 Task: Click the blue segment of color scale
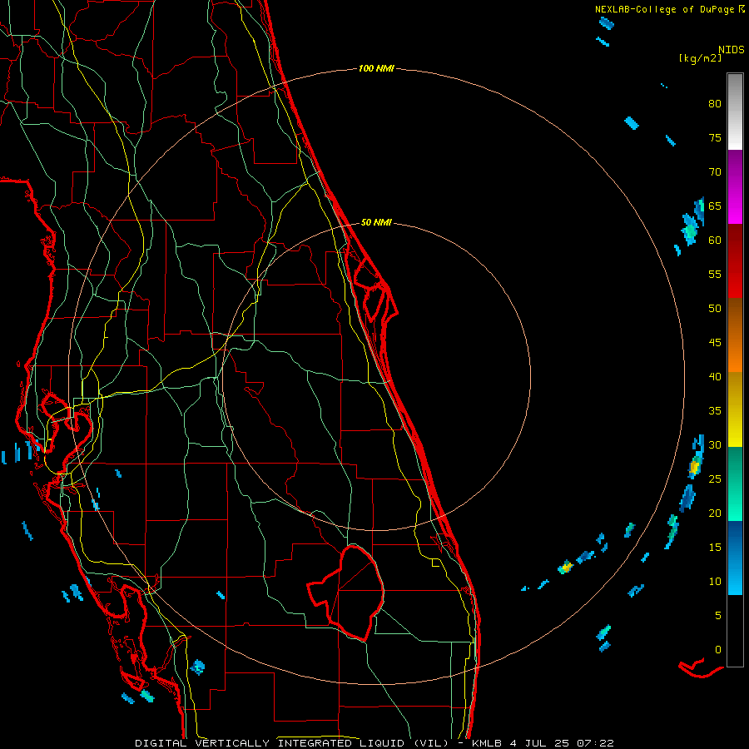[735, 558]
